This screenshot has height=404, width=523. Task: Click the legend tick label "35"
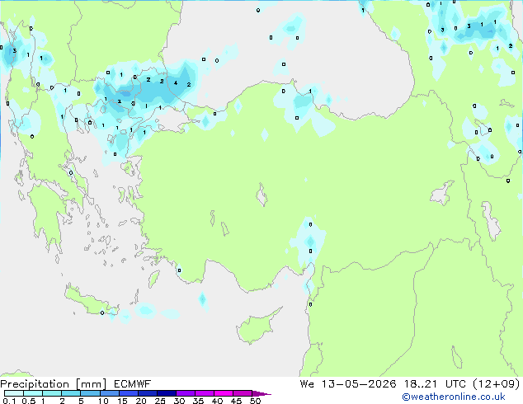[x=198, y=401]
